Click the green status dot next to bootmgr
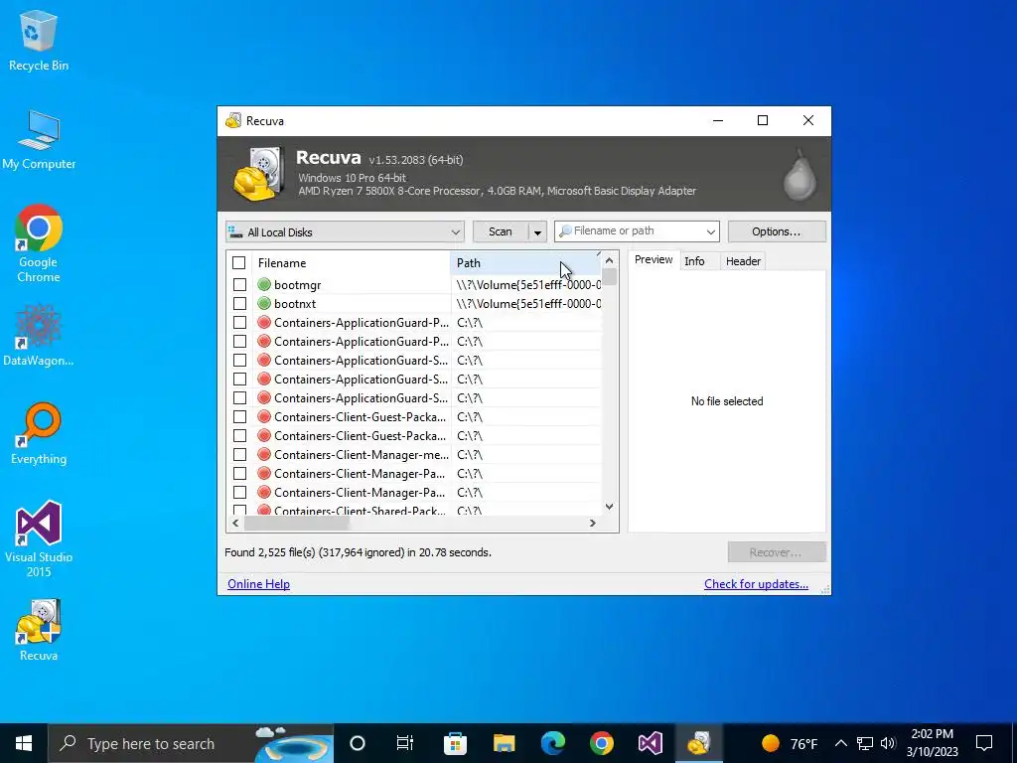Viewport: 1017px width, 763px height. tap(263, 285)
